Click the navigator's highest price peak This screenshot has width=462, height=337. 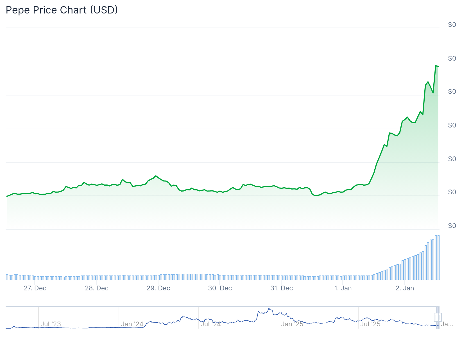tap(269, 309)
